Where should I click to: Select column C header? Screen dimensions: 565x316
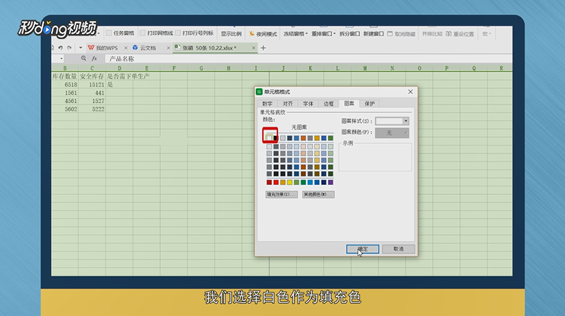tap(92, 68)
